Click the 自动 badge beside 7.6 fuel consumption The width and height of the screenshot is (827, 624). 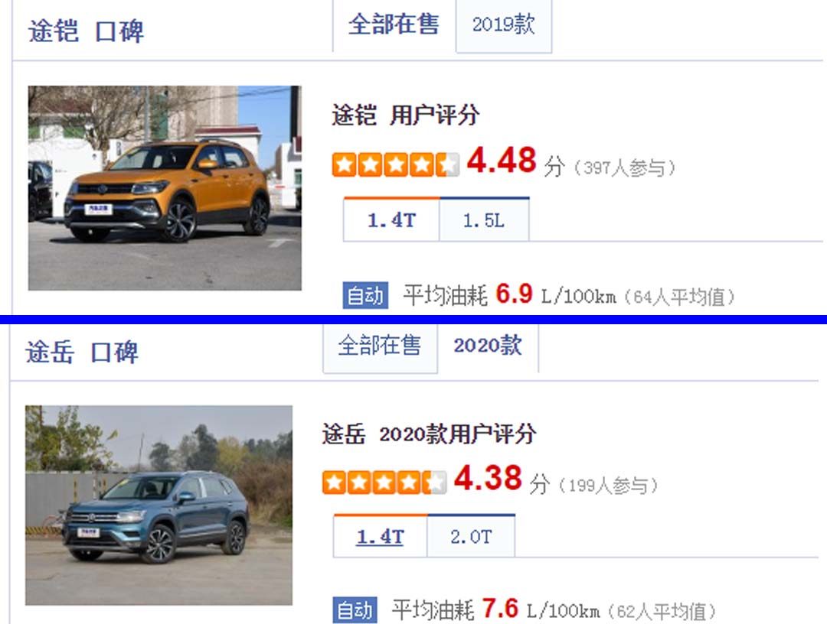pyautogui.click(x=355, y=610)
